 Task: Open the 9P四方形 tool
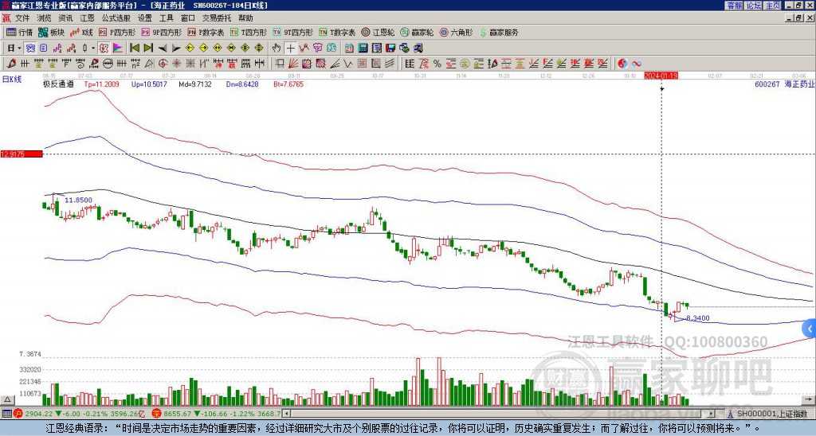162,32
